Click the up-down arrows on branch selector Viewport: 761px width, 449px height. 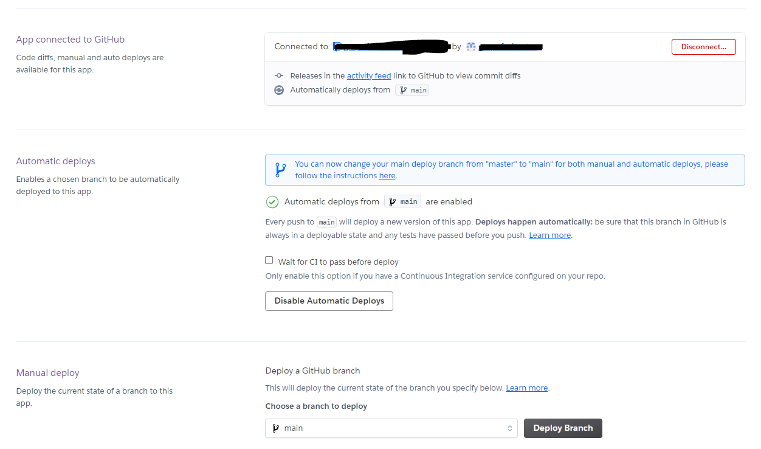(x=509, y=428)
